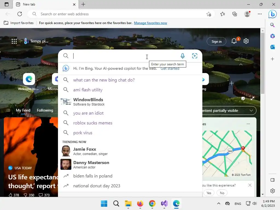Open tab actions menu icon
This screenshot has height=210, width=280.
(x=7, y=4)
